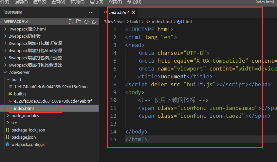Refresh the explorer with the refresh icon
Viewport: 277px width, 162px height.
pyautogui.click(x=86, y=22)
